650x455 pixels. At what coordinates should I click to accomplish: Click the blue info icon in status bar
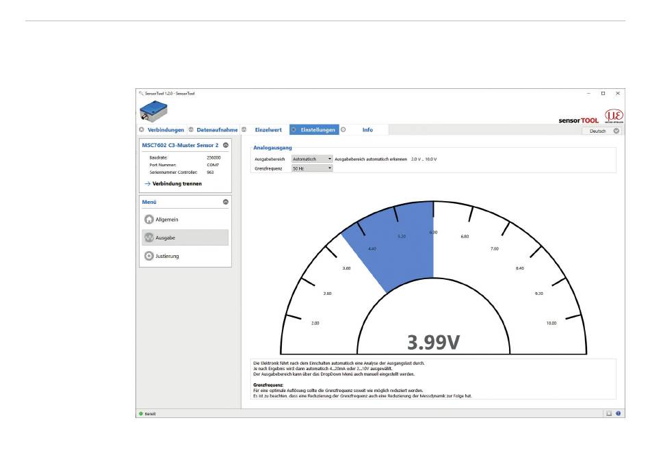[618, 413]
